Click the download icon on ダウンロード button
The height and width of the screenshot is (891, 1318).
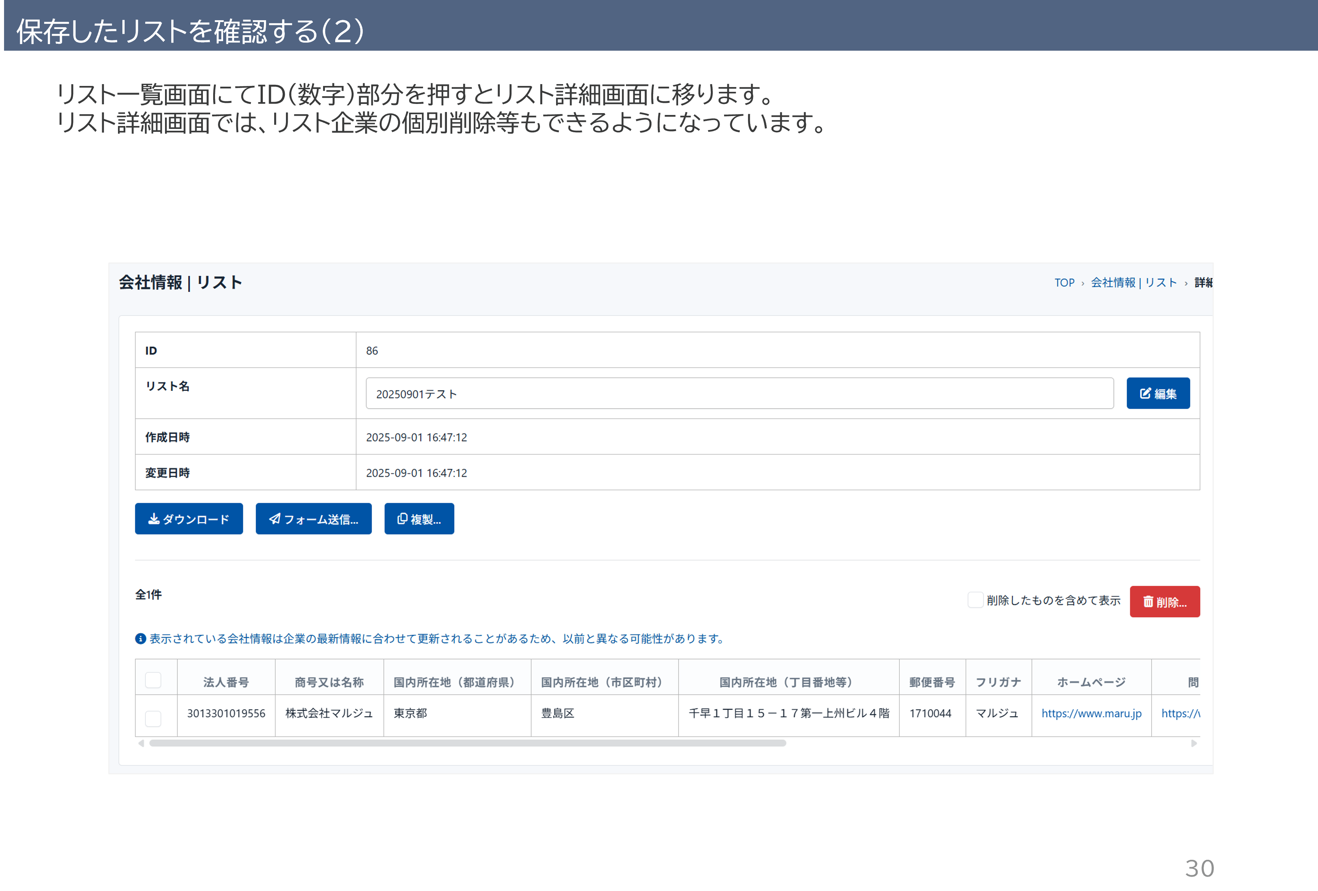pyautogui.click(x=154, y=519)
